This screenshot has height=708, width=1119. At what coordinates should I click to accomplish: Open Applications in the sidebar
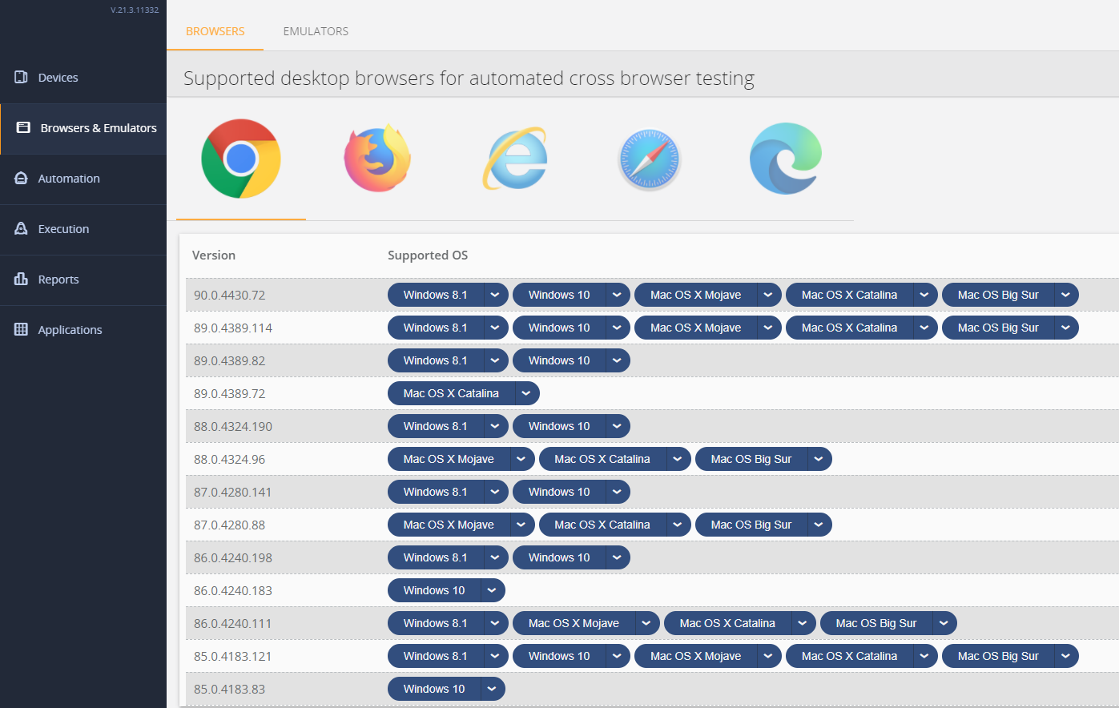83,330
